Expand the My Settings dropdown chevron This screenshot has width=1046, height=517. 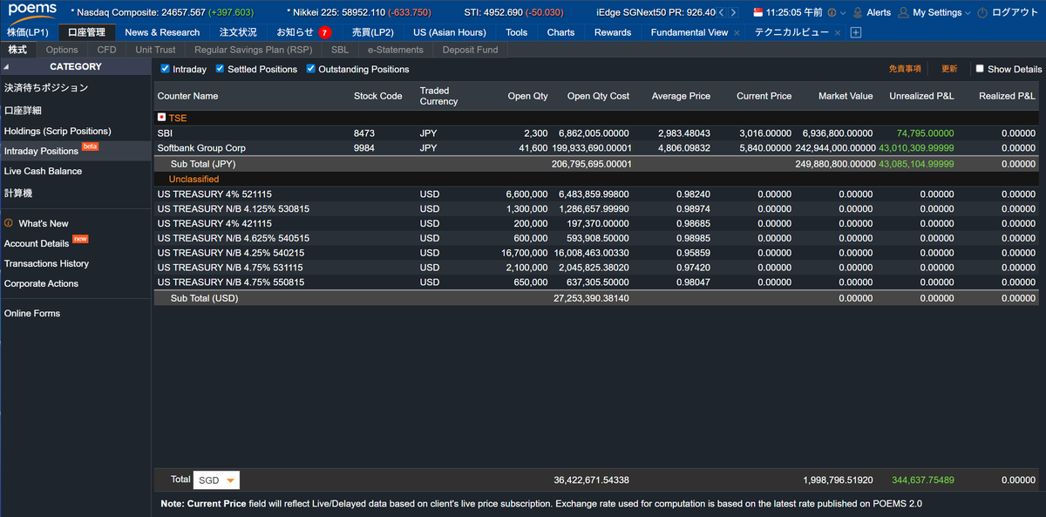(x=968, y=13)
